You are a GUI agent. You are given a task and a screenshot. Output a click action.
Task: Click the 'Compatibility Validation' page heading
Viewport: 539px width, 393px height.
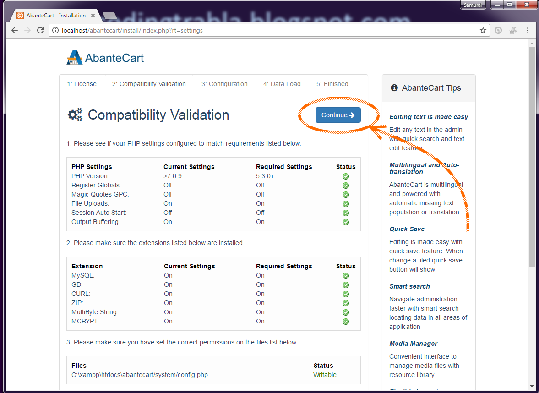point(158,115)
